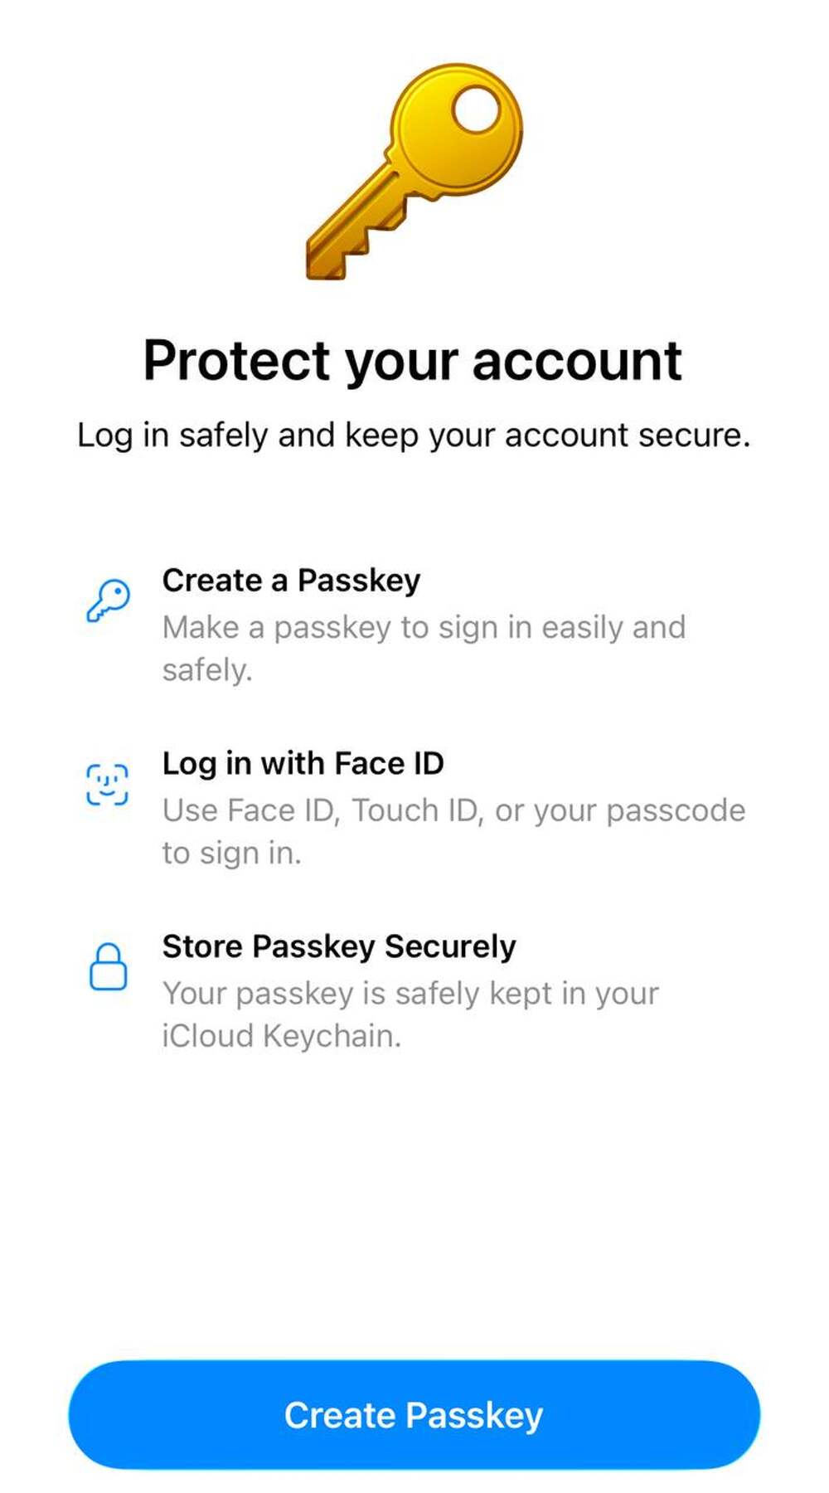Tap the words 'iCloud Keychain'
829x1493 pixels.
281,1036
